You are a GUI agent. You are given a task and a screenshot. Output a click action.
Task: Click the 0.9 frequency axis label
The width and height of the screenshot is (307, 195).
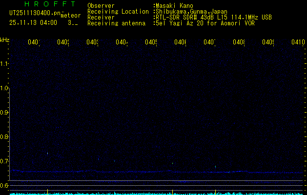point(4,113)
